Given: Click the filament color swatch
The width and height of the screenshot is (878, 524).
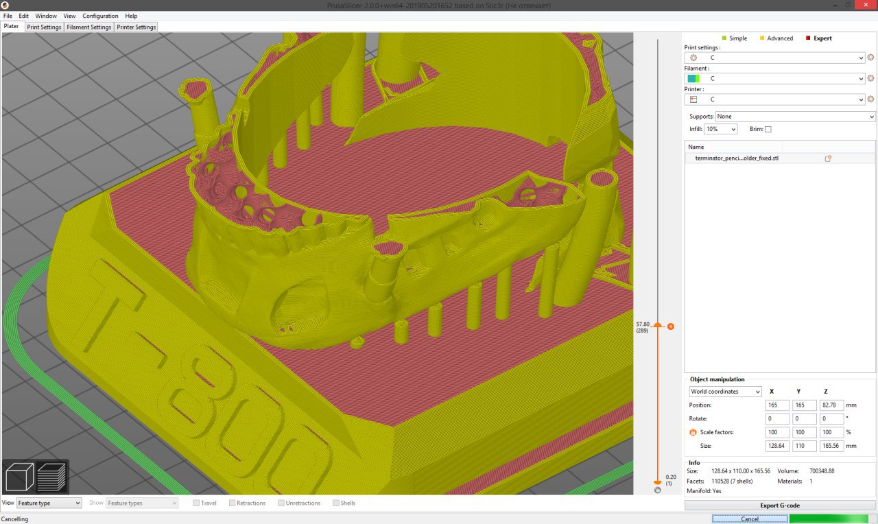Looking at the screenshot, I should (693, 79).
